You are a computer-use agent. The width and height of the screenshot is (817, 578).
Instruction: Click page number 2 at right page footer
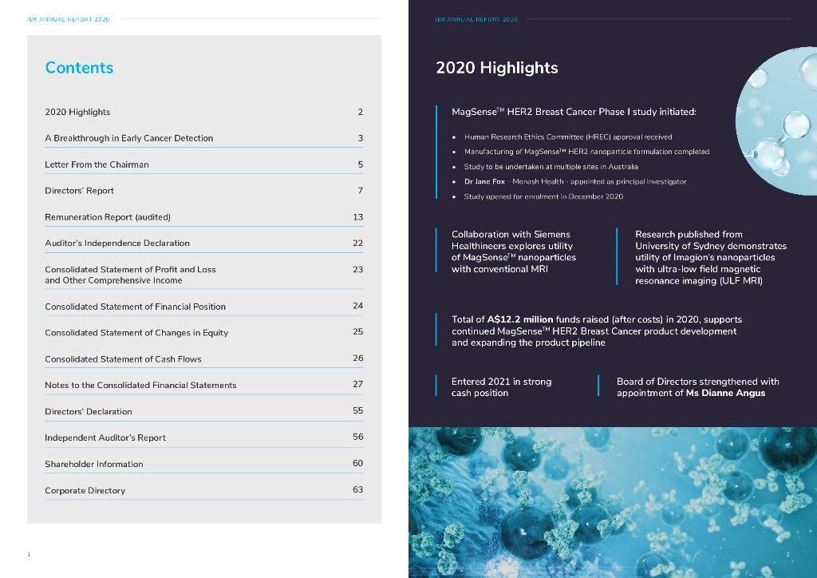point(787,555)
